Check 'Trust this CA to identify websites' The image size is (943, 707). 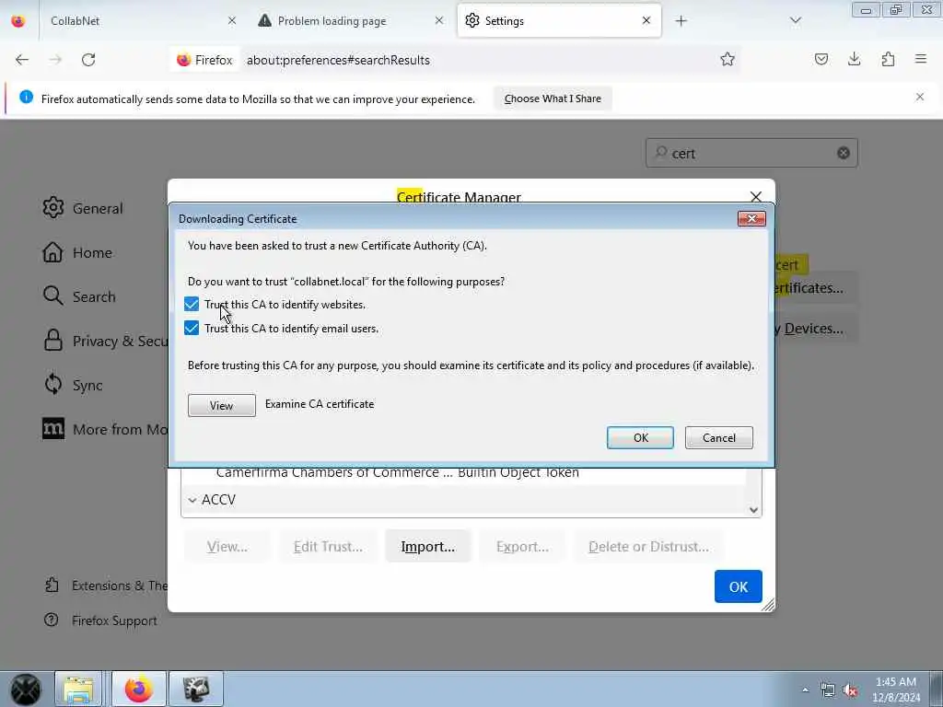[x=192, y=304]
